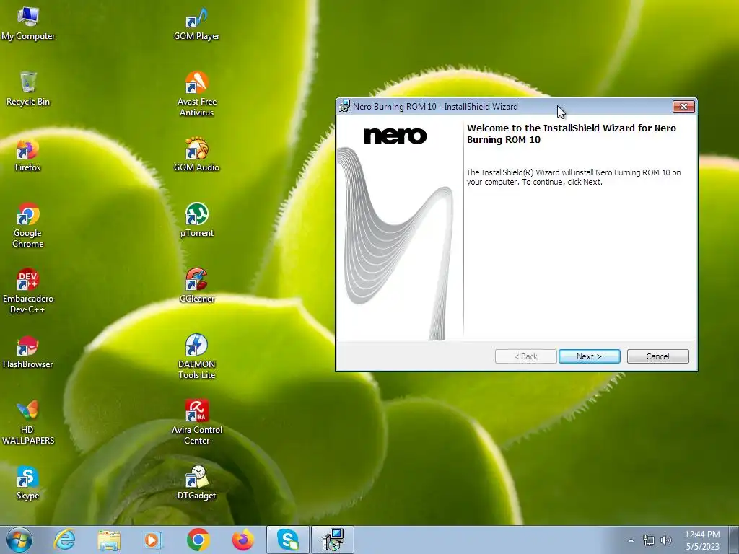Image resolution: width=739 pixels, height=554 pixels.
Task: Open Windows Media Player from taskbar
Action: click(x=153, y=540)
